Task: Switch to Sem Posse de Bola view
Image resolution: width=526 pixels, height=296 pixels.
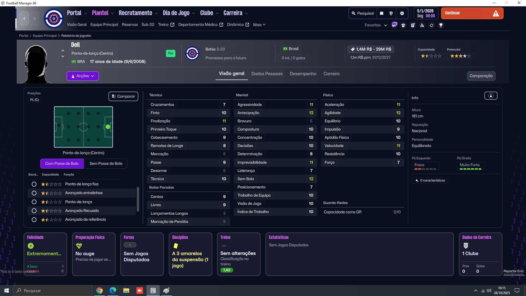Action: pos(106,164)
